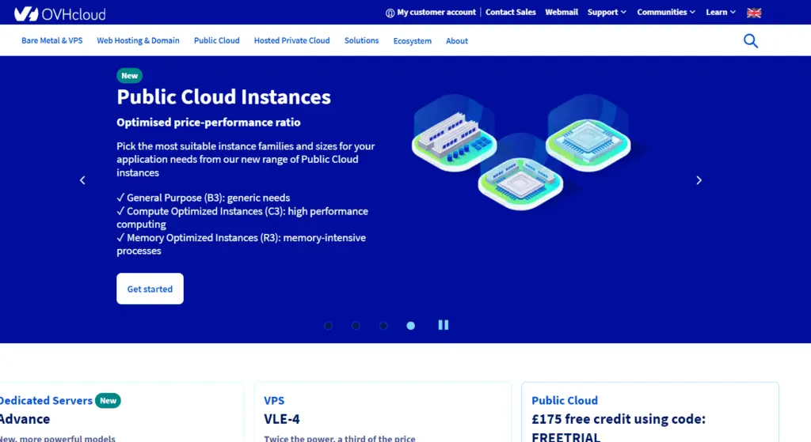Expand the Learn dropdown
The image size is (811, 442).
click(x=721, y=12)
